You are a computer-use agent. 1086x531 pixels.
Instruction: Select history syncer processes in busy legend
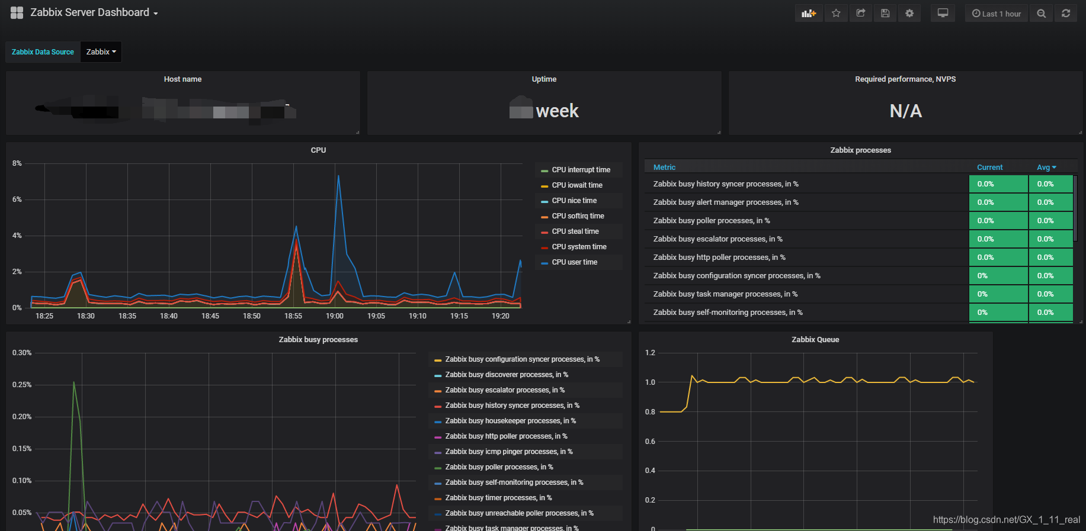[x=512, y=406]
